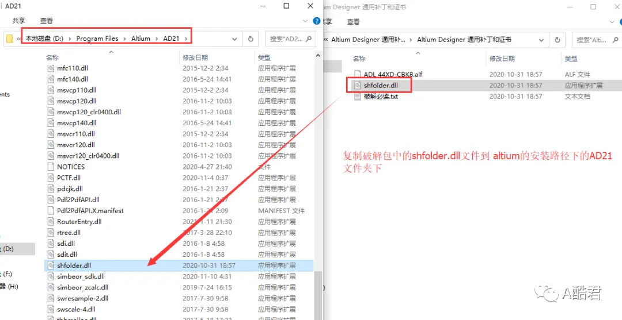Select msvcp120_clr0400.dll file name
622x320 pixels.
pyautogui.click(x=89, y=112)
